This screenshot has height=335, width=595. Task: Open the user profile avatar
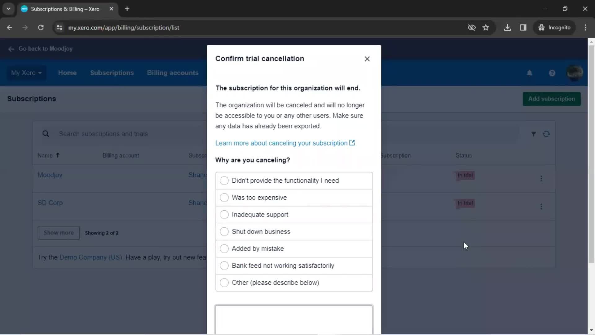575,73
